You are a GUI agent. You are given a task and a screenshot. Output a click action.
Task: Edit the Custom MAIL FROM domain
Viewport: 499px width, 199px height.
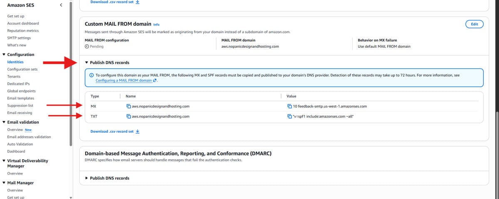click(474, 24)
